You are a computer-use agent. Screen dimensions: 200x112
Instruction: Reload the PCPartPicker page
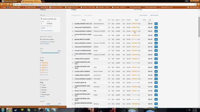[8, 4]
